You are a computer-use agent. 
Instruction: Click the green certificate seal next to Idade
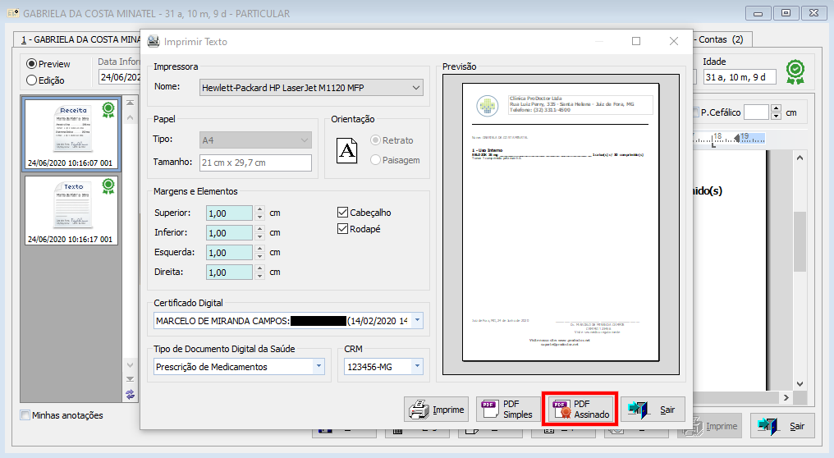coord(795,72)
